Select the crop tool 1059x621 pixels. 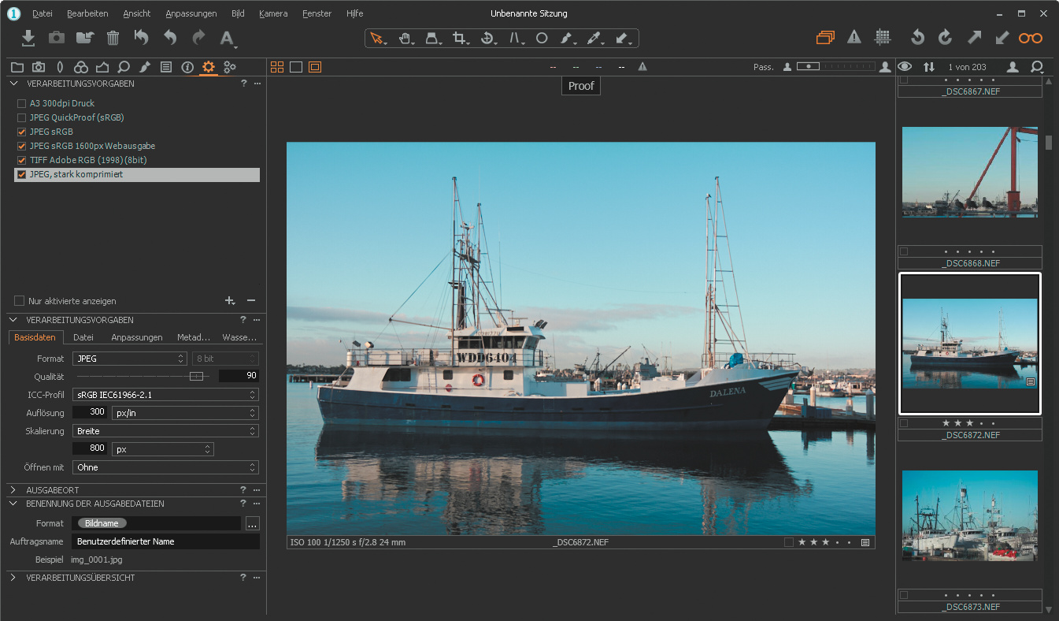tap(460, 38)
